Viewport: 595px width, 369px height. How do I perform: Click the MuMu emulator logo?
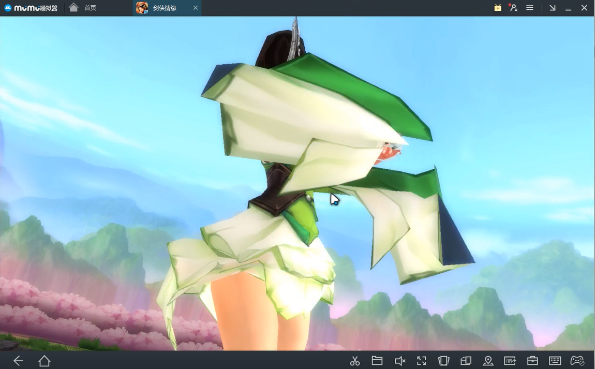click(x=31, y=8)
